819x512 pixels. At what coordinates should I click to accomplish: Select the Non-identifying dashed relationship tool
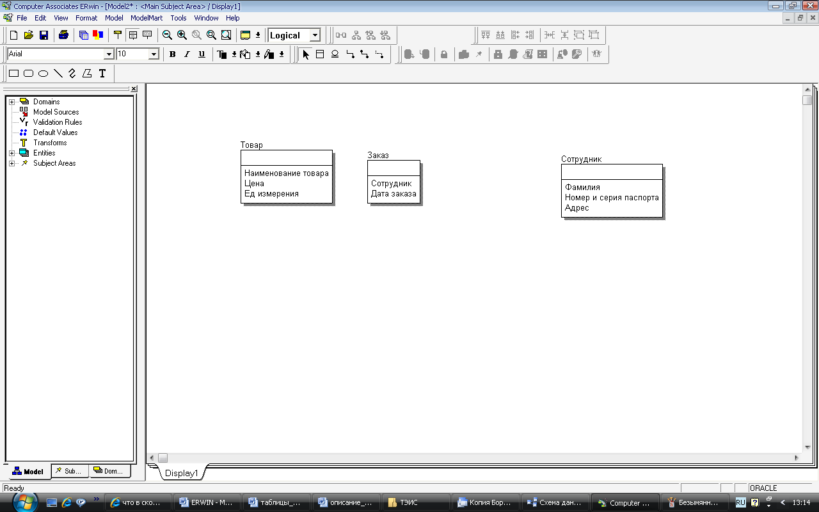(379, 54)
